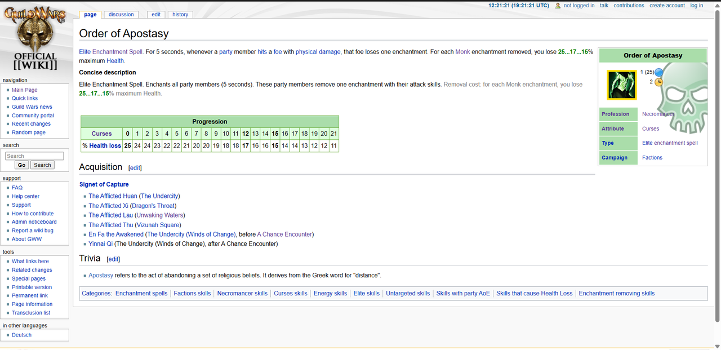Switch to the Deutsch language version

pyautogui.click(x=22, y=335)
